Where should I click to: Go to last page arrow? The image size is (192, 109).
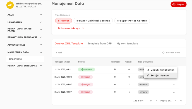(181, 101)
